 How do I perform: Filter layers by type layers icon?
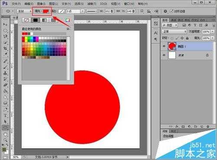click(x=195, y=25)
